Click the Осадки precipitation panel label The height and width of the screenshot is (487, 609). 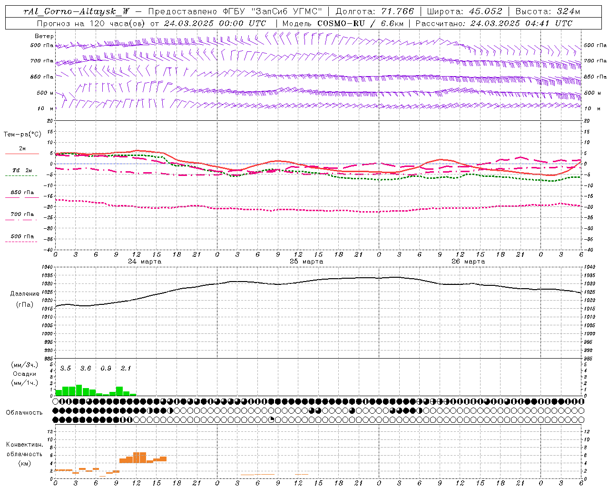point(25,374)
